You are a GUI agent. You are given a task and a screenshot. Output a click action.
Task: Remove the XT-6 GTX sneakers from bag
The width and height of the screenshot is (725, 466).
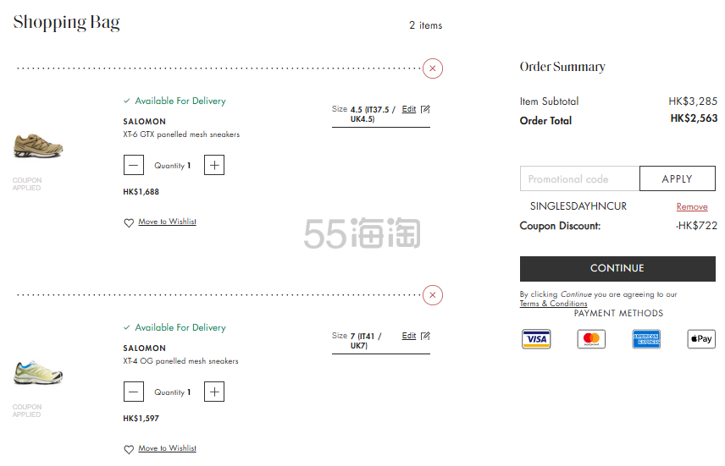click(433, 69)
